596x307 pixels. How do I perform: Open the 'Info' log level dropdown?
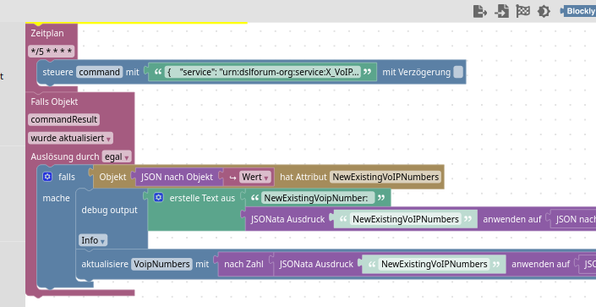click(93, 240)
